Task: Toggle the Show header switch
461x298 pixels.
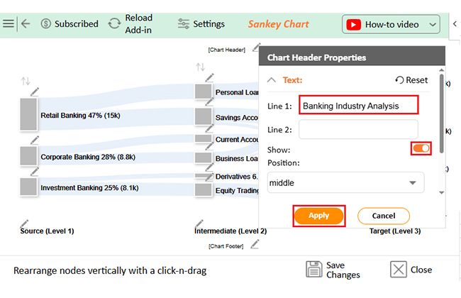Action: 421,148
